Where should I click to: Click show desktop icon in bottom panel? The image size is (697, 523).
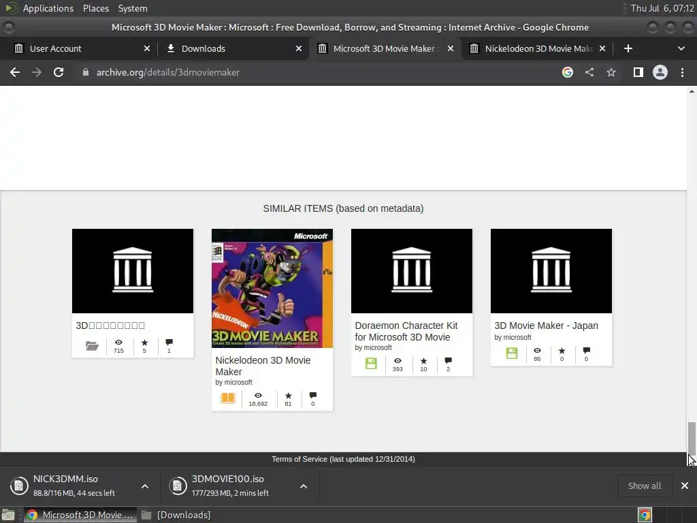pos(8,515)
